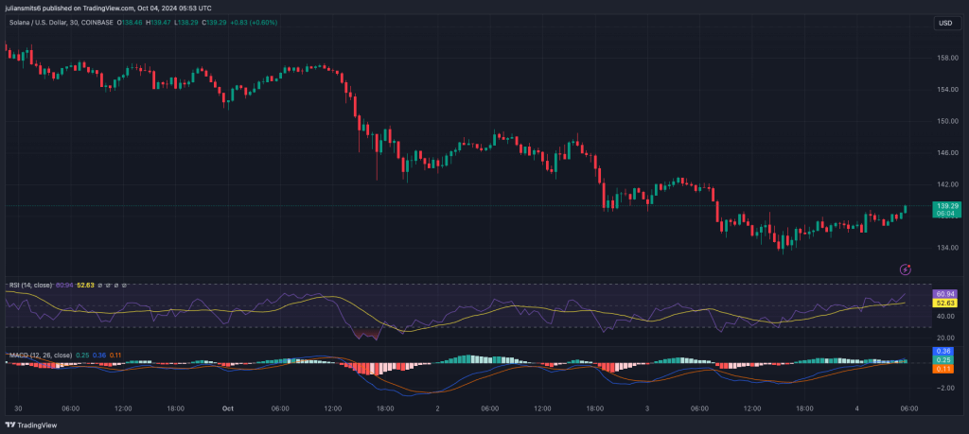This screenshot has height=434, width=969.
Task: Click the published-by header text at top
Action: [108, 8]
